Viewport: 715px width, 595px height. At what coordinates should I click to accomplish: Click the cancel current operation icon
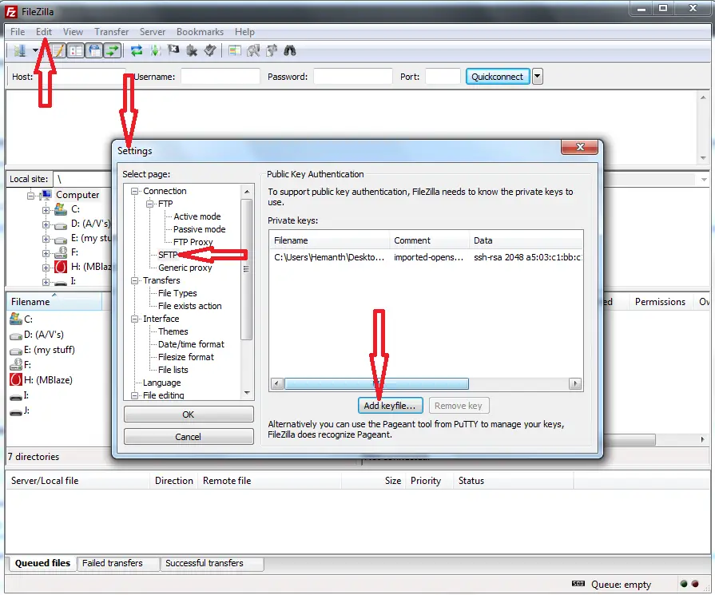click(173, 50)
